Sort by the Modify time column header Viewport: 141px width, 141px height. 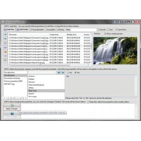pyautogui.click(x=74, y=35)
